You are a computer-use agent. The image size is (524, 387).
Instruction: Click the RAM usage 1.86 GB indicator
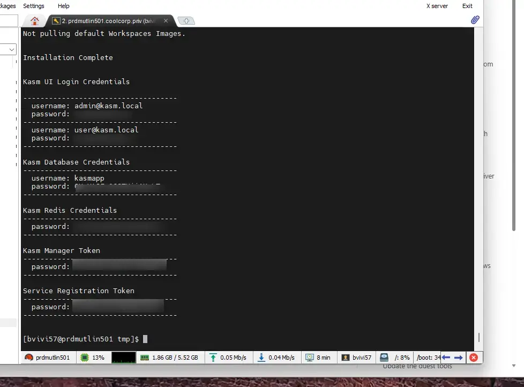(x=169, y=358)
